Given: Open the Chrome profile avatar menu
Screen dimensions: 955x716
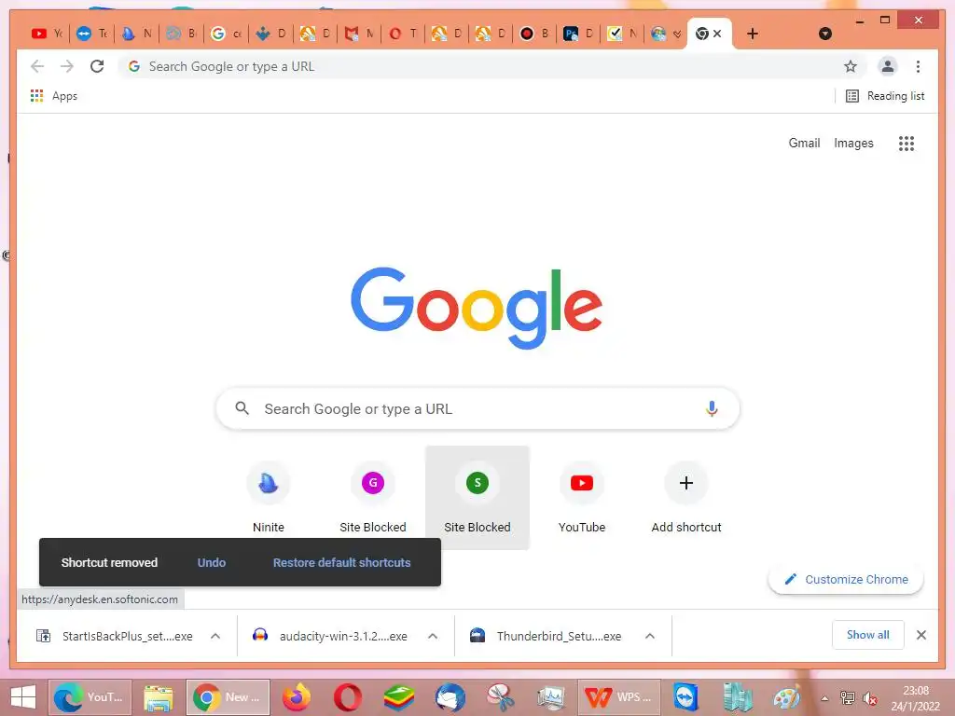Looking at the screenshot, I should [x=888, y=66].
